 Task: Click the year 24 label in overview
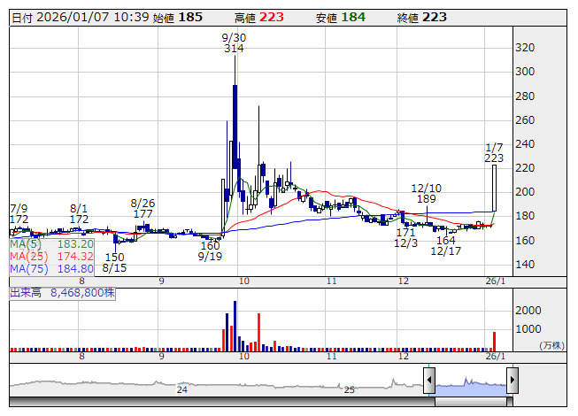click(x=181, y=389)
